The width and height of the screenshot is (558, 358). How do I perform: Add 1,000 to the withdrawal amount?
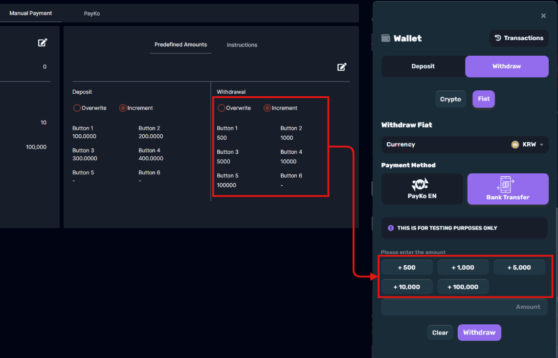point(463,267)
